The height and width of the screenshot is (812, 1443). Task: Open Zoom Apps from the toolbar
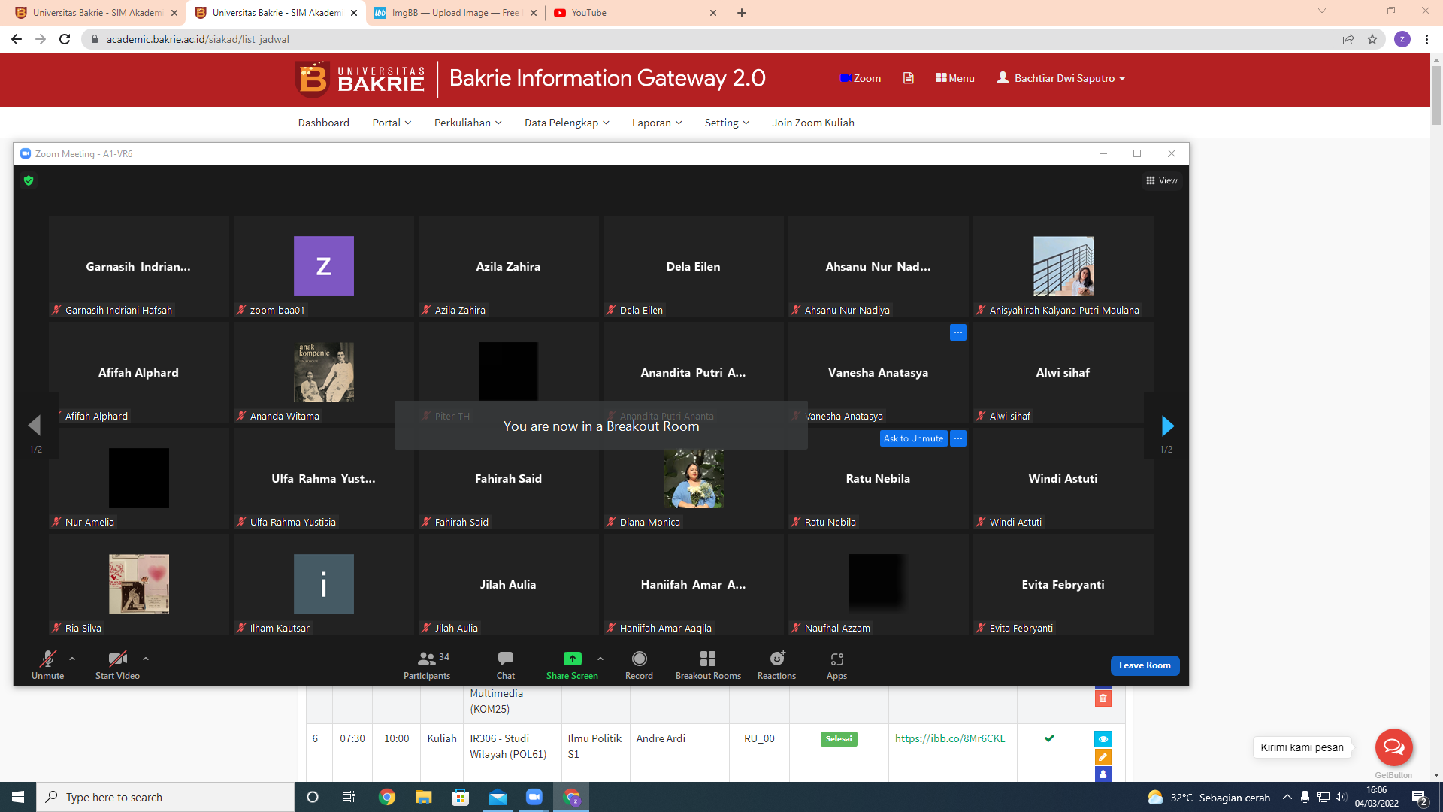pyautogui.click(x=836, y=665)
